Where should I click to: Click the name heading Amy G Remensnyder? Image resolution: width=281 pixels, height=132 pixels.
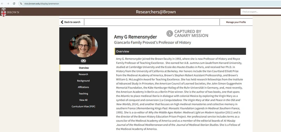[135, 37]
